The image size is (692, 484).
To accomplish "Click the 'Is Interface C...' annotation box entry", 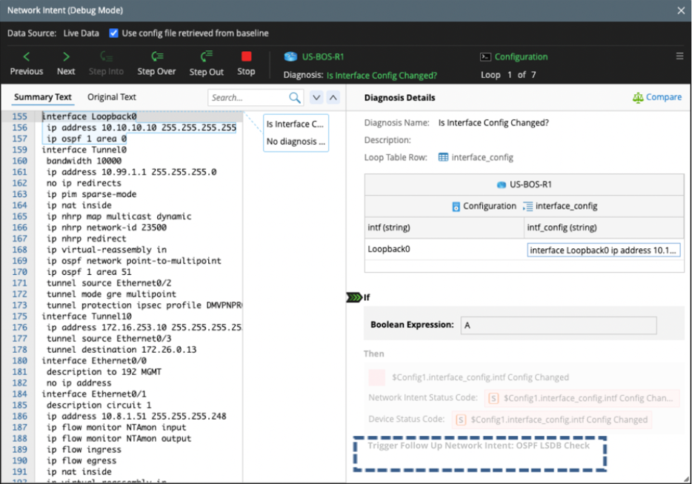I will 295,124.
